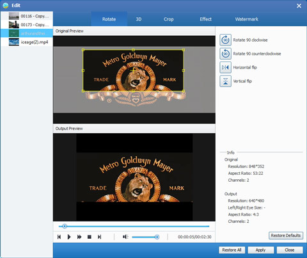The height and width of the screenshot is (258, 307).
Task: Click the crop frame top-left handle
Action: click(x=83, y=50)
